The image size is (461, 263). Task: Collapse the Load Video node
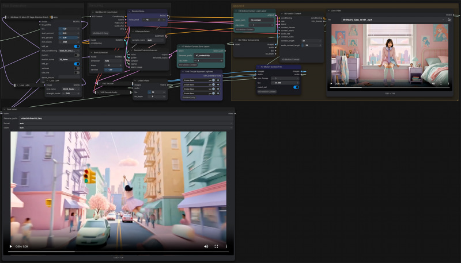(329, 11)
